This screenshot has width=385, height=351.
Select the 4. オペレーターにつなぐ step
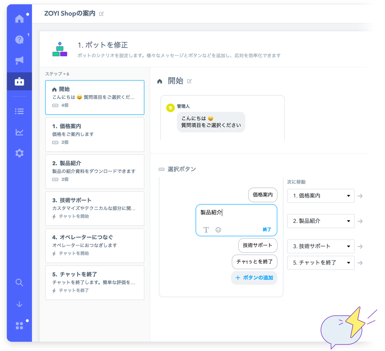click(95, 245)
